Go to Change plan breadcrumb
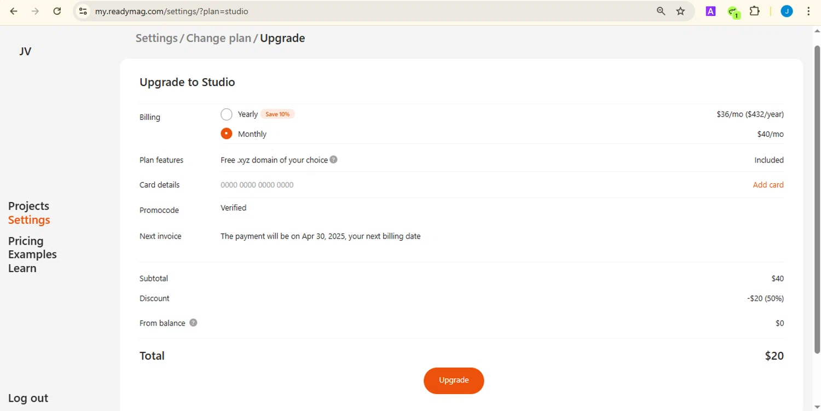 pyautogui.click(x=218, y=38)
